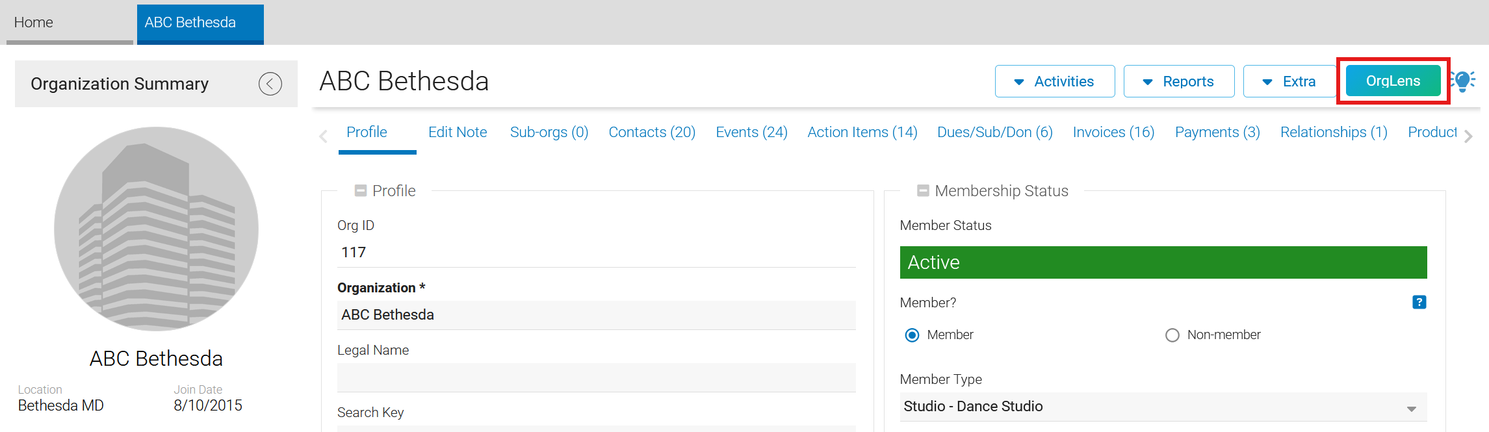Click the Location value Bethesda MD
1489x432 pixels.
(x=61, y=406)
